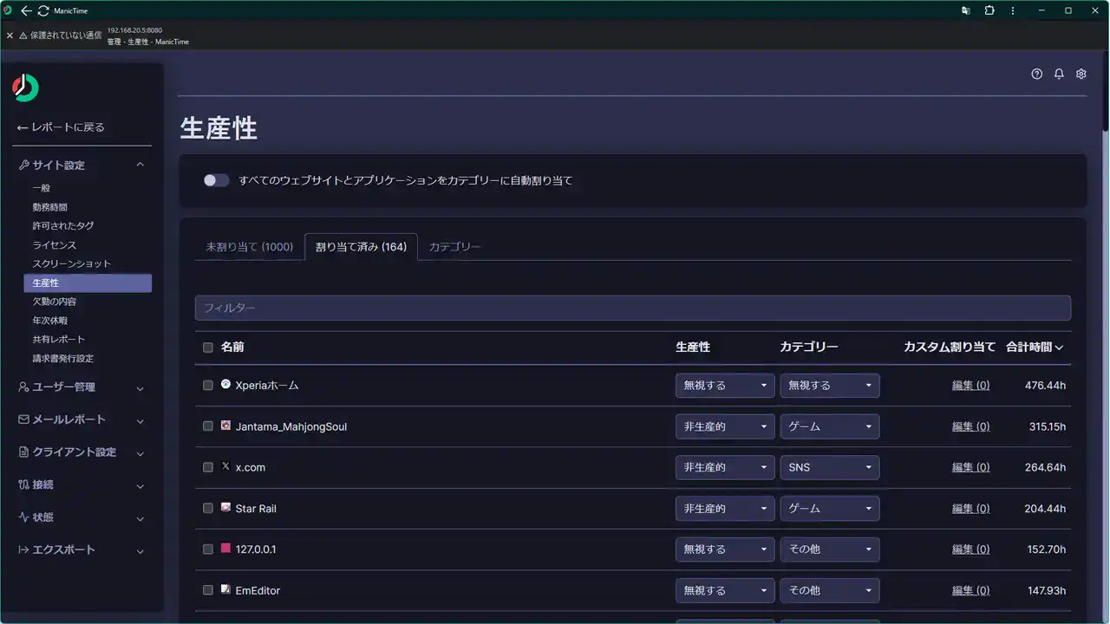
Task: Open productivity dropdown for x.com
Action: 724,467
